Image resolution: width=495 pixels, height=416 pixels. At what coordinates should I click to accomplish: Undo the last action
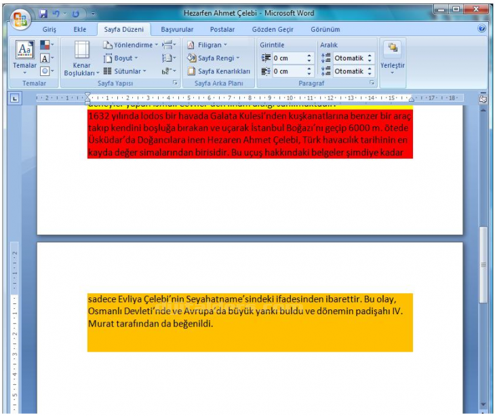[56, 14]
